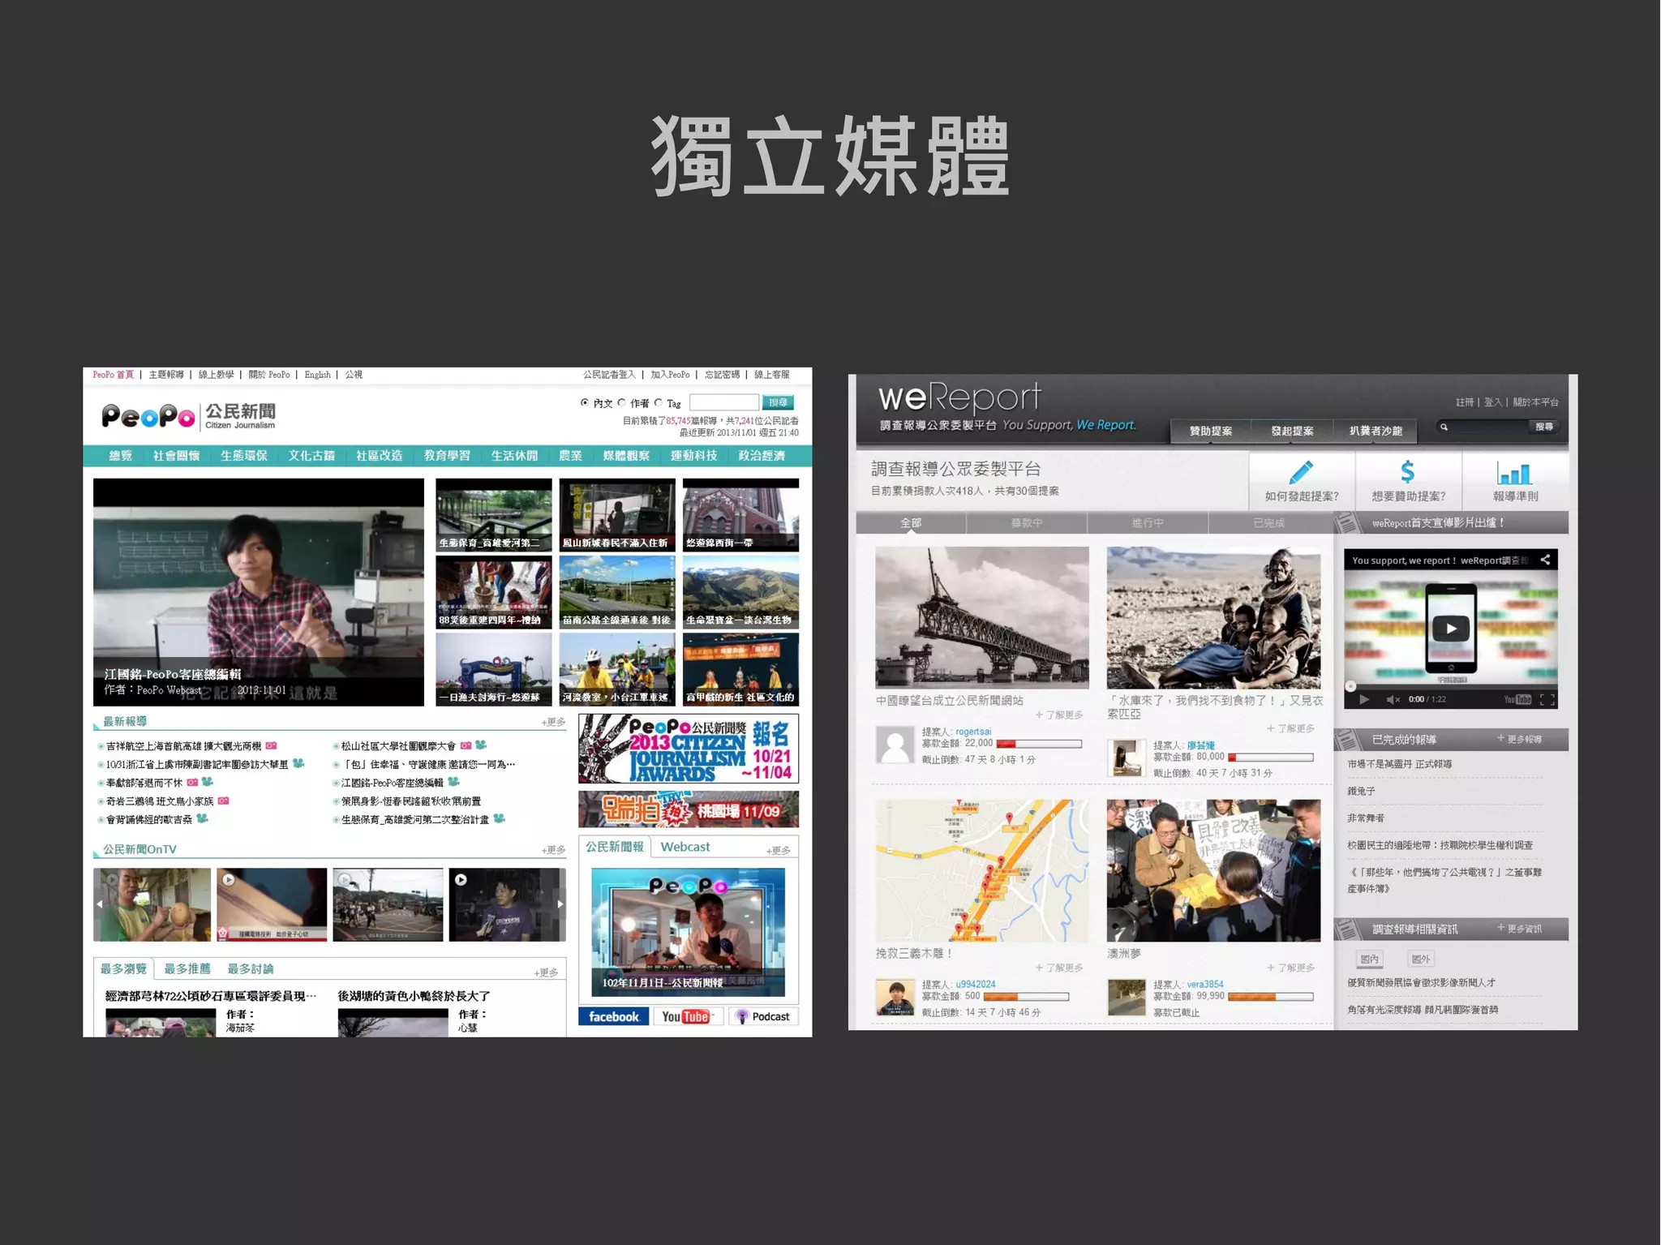Switch to the Webcast tab
Viewport: 1661px width, 1245px height.
(685, 847)
